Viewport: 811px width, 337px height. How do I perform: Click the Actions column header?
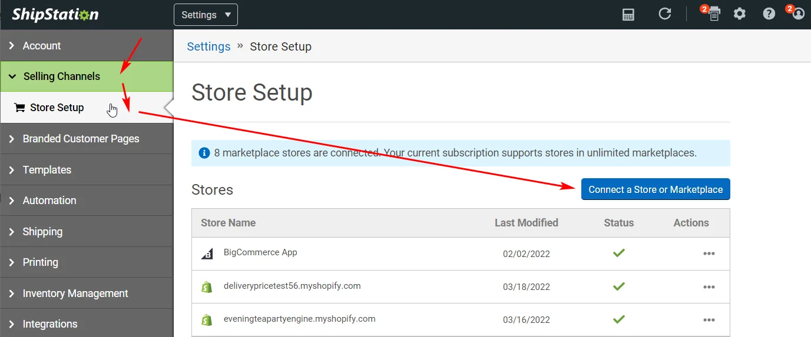tap(691, 223)
